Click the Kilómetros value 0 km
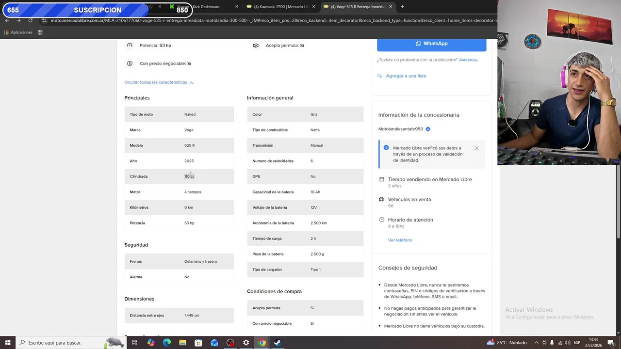The image size is (621, 349). pos(189,207)
